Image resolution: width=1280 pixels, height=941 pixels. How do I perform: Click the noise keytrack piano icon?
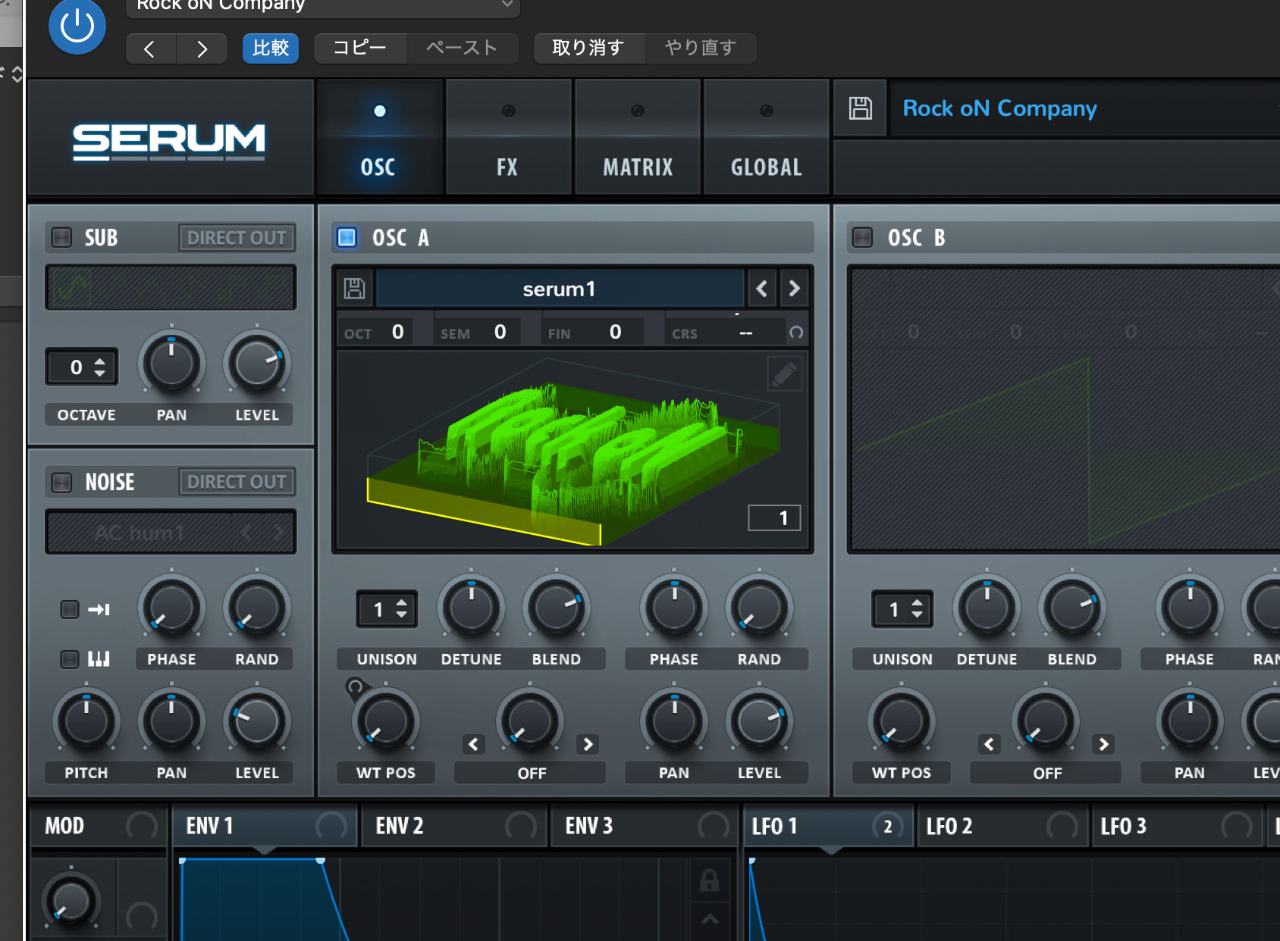tap(99, 659)
